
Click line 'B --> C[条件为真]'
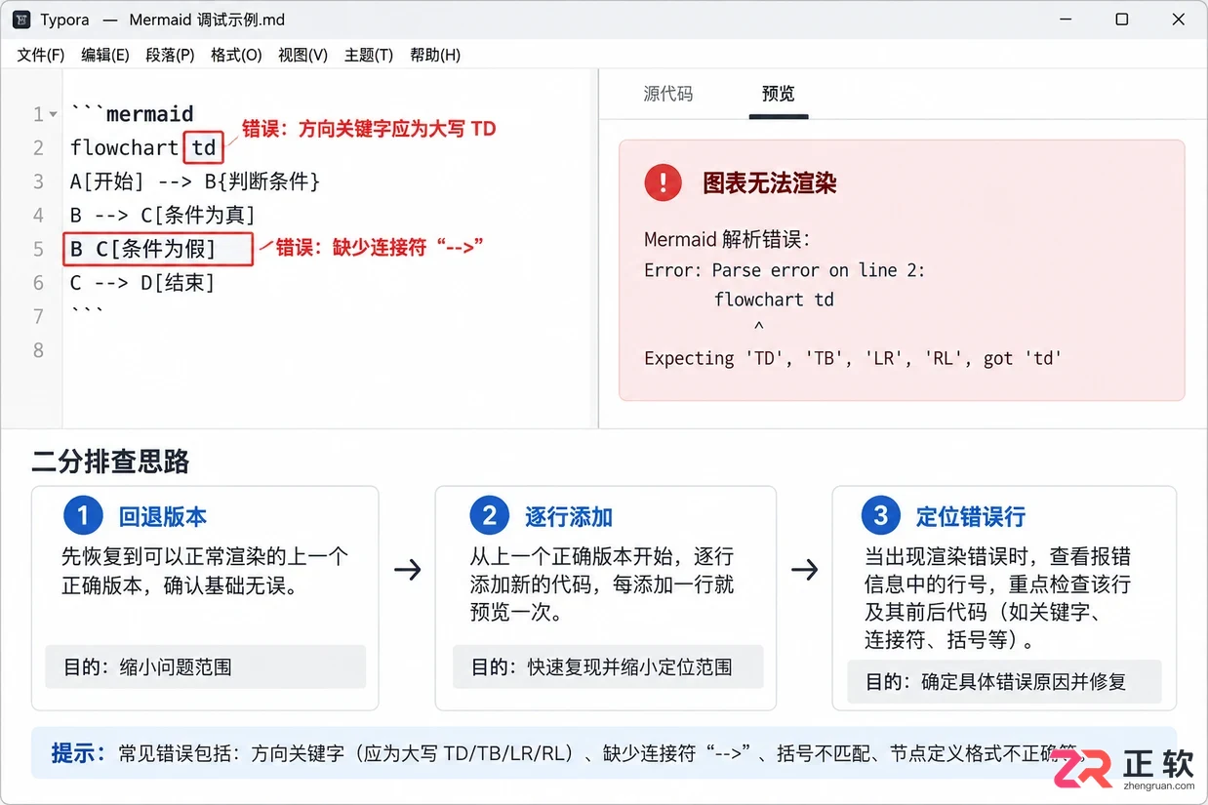[162, 215]
